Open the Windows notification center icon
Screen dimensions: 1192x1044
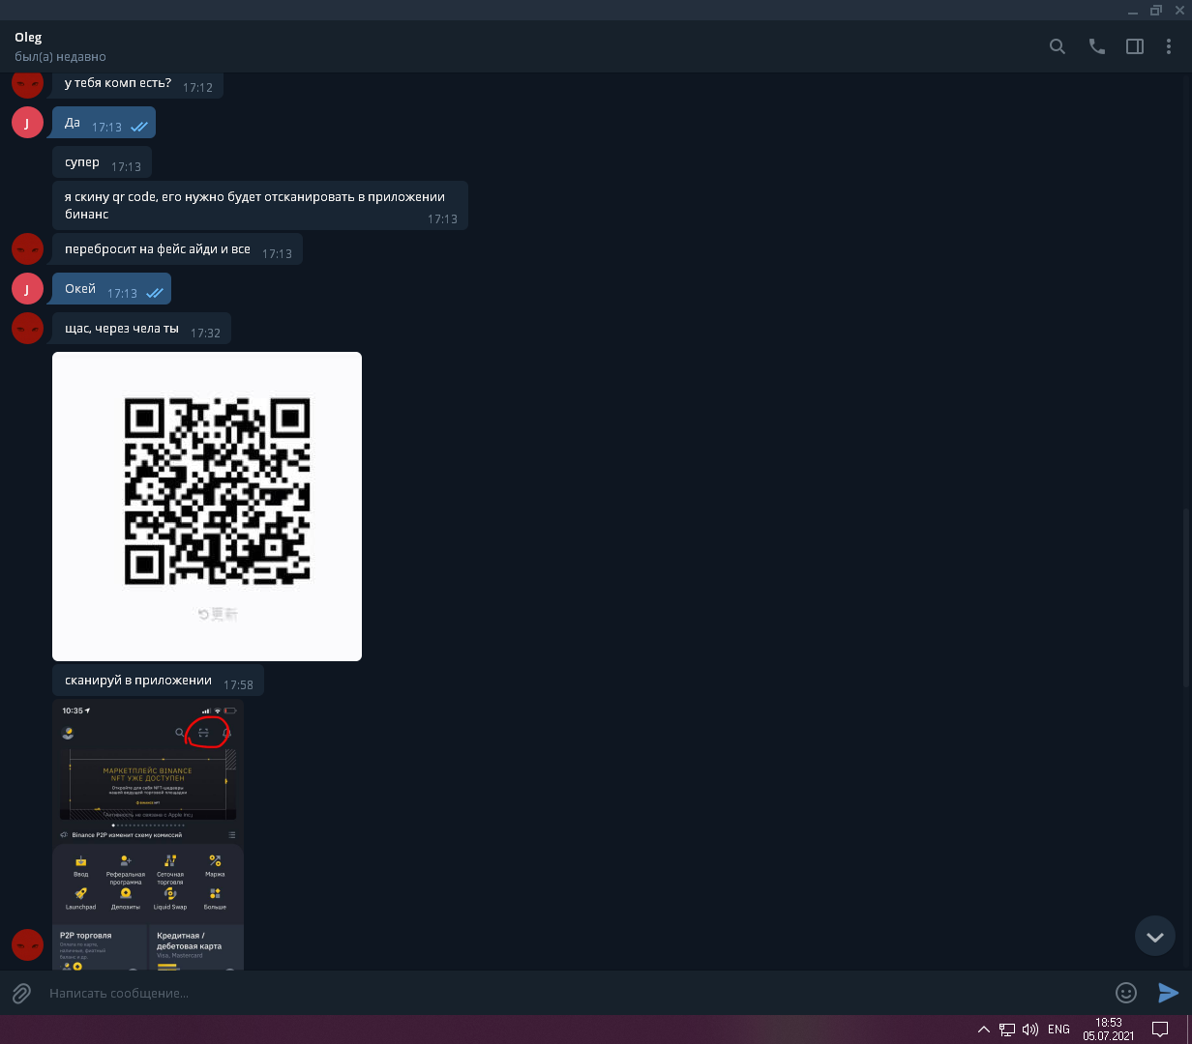tap(1159, 1029)
